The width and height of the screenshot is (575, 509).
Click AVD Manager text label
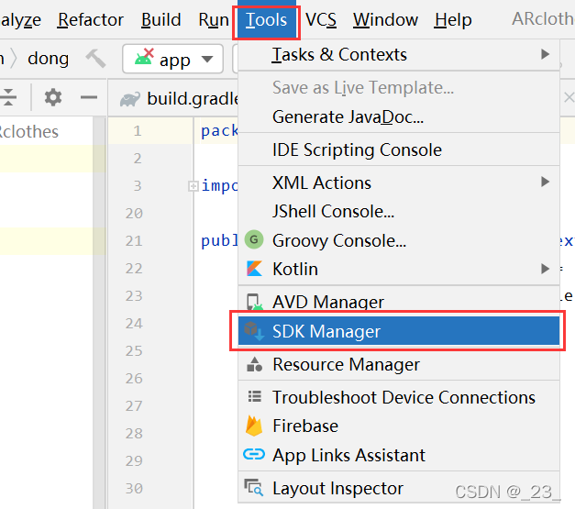pos(328,302)
